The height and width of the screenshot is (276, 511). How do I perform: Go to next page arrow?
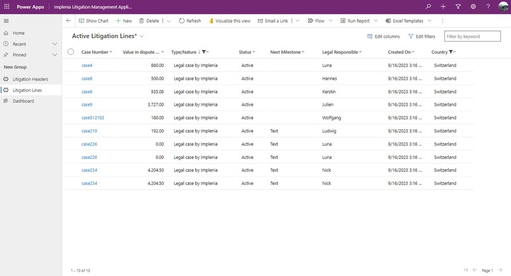pos(500,270)
